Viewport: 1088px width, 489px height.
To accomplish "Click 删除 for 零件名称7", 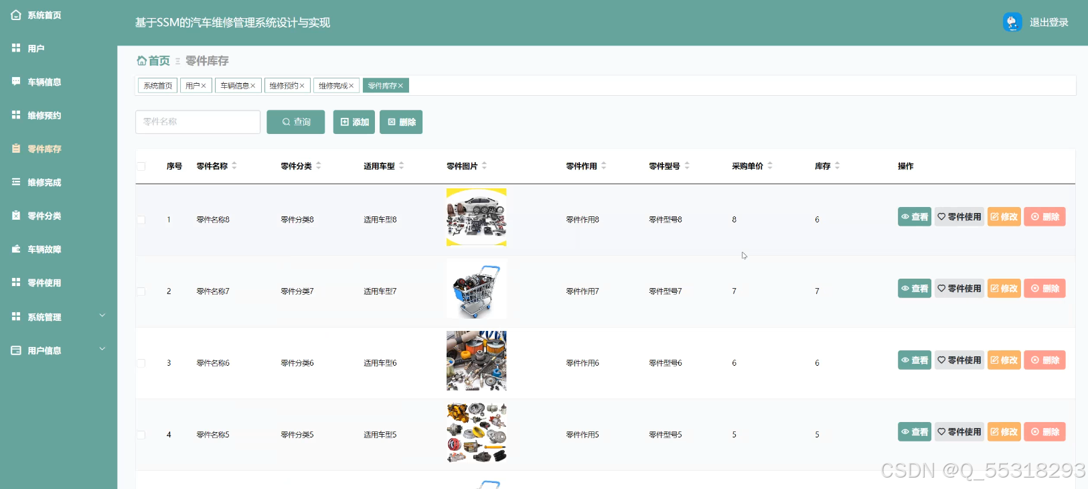I will pyautogui.click(x=1044, y=289).
